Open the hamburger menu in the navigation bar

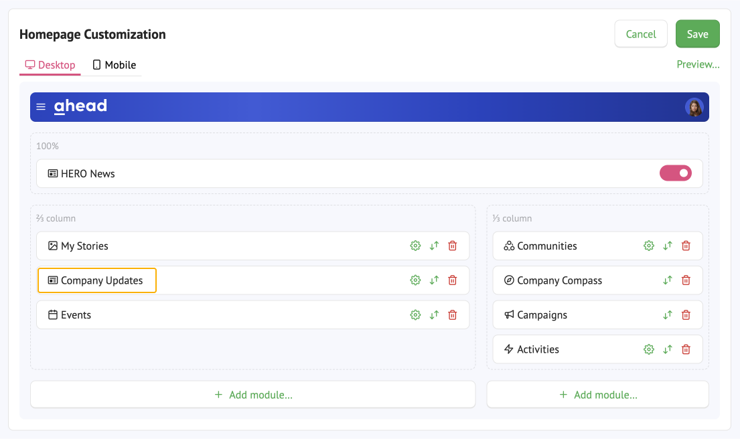tap(41, 106)
